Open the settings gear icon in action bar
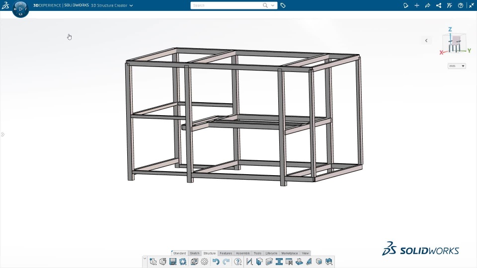Image resolution: width=477 pixels, height=268 pixels. [x=204, y=262]
